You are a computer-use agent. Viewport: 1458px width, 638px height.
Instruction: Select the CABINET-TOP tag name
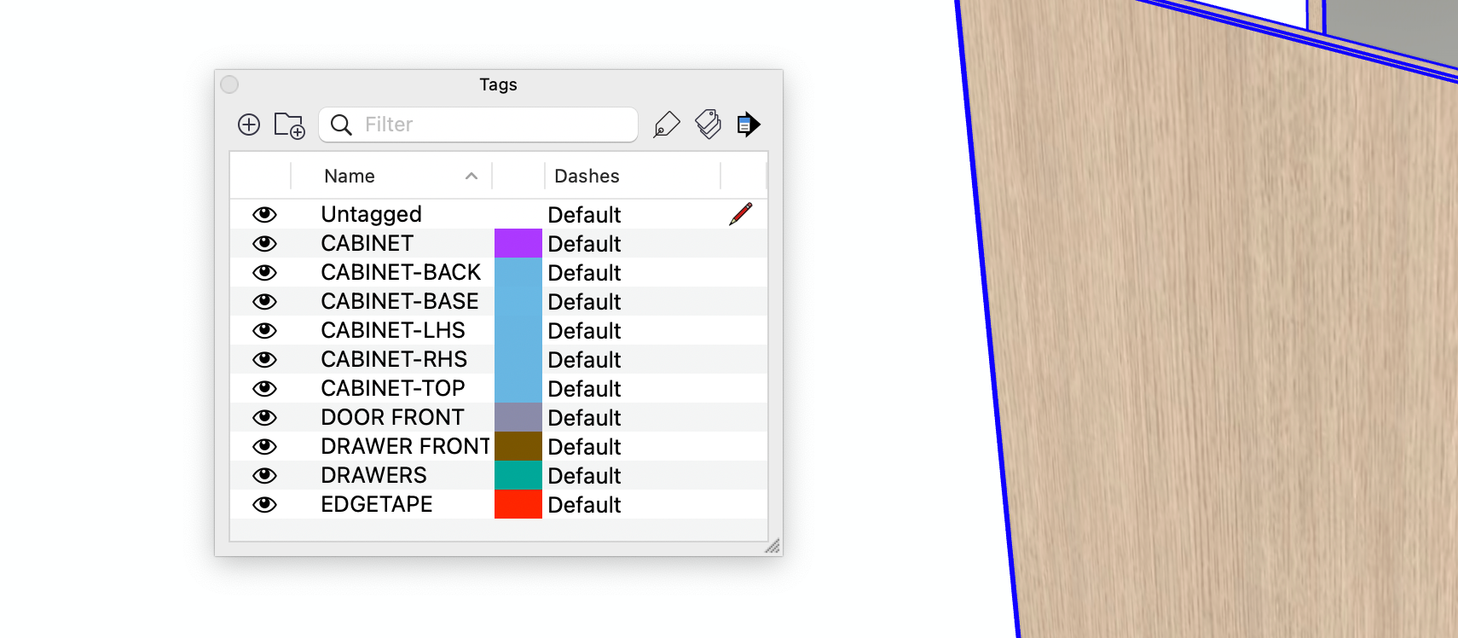(x=393, y=388)
